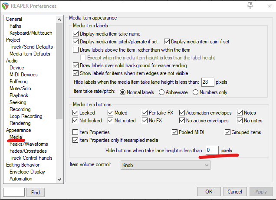Open the General preferences category
The height and width of the screenshot is (200, 276).
[14, 19]
